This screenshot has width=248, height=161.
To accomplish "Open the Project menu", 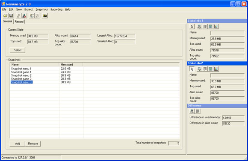I will coord(29,9).
